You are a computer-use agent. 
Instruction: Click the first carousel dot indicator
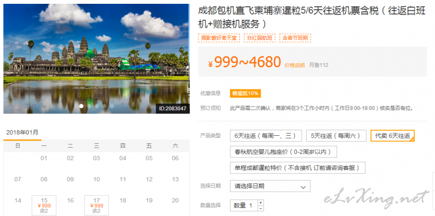coord(82,106)
